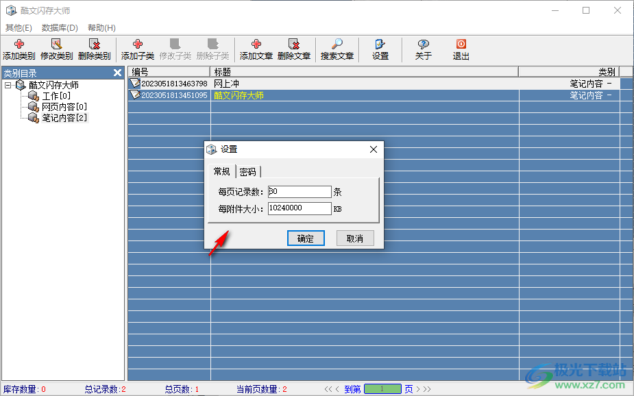The width and height of the screenshot is (634, 396).
Task: Click the page number input box
Action: point(382,388)
